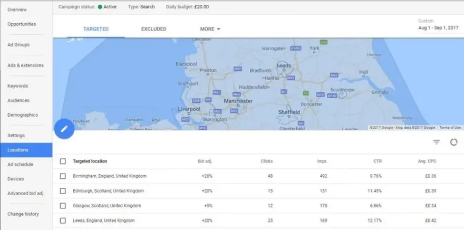464x230 pixels.
Task: Check the Glasgow, Scotland row checkbox
Action: (63, 206)
